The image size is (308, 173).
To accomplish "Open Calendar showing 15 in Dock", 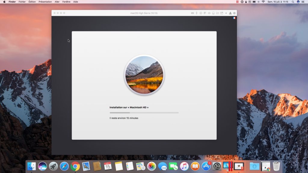I will click(x=108, y=166).
